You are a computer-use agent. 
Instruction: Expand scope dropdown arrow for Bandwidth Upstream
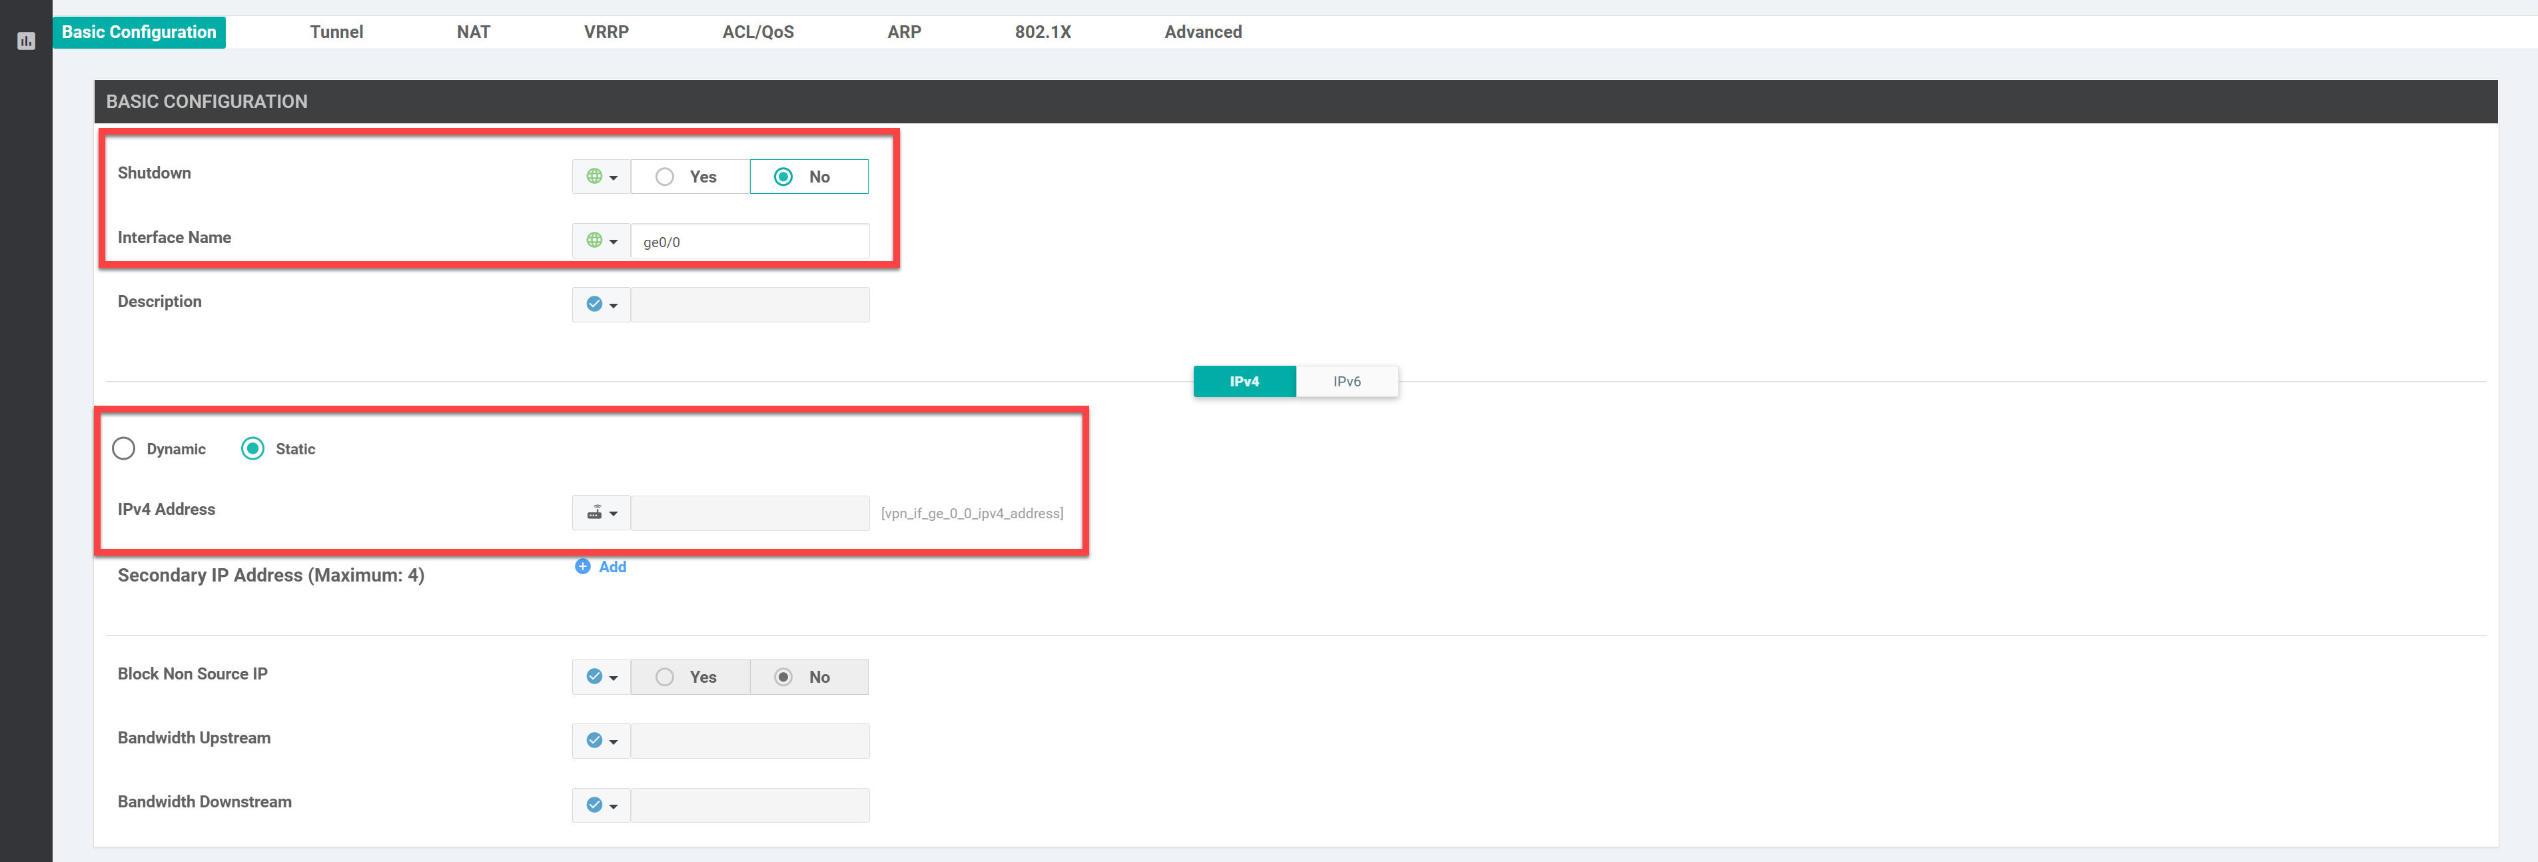pos(613,742)
